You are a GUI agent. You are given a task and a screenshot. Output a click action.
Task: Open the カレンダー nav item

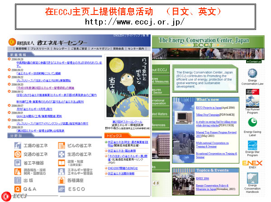click(60, 48)
